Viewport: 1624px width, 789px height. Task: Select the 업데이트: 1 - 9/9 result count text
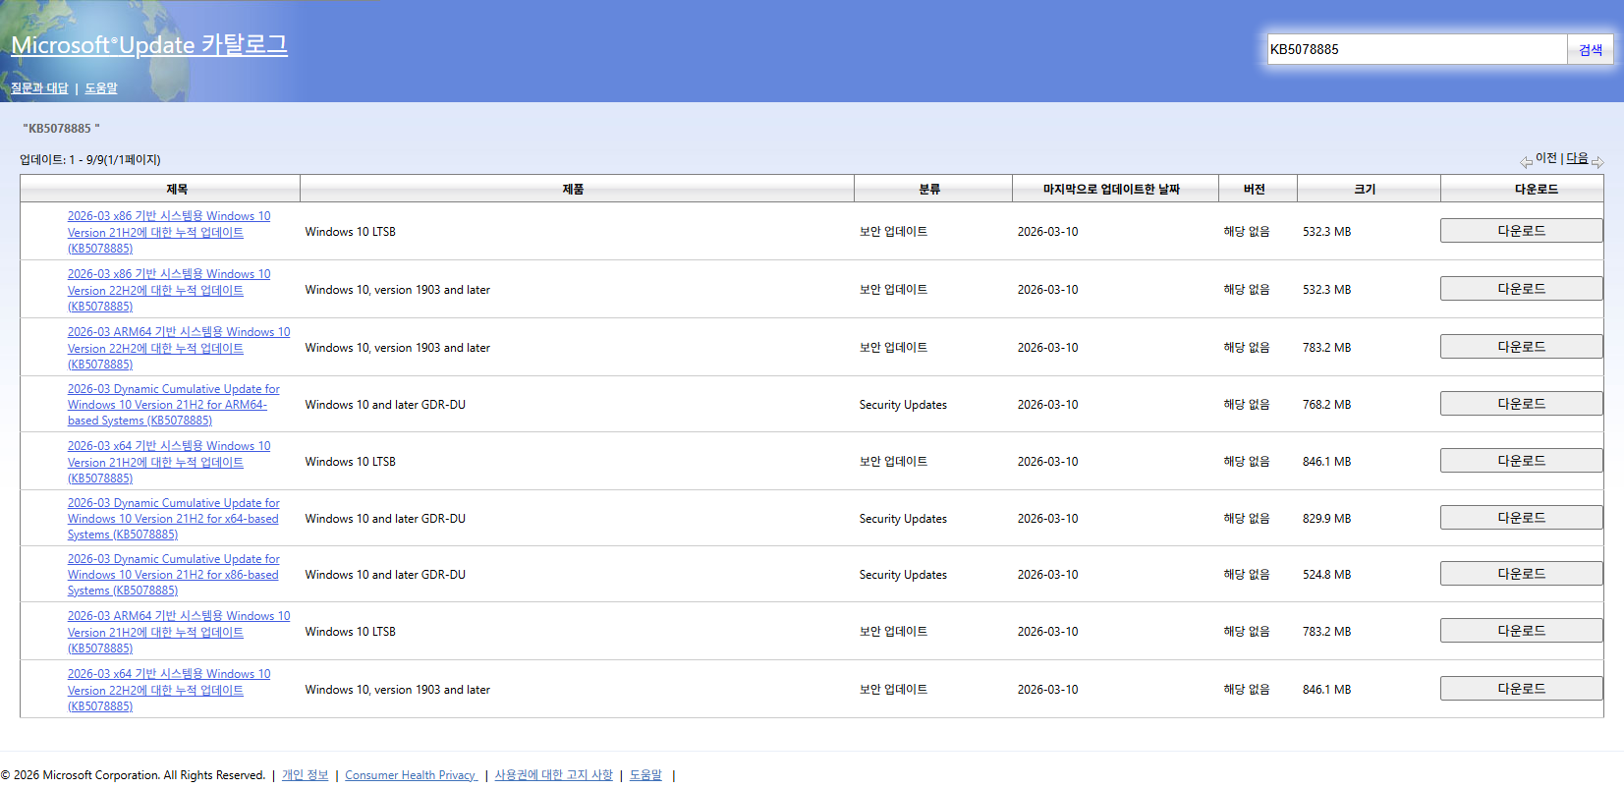click(89, 159)
